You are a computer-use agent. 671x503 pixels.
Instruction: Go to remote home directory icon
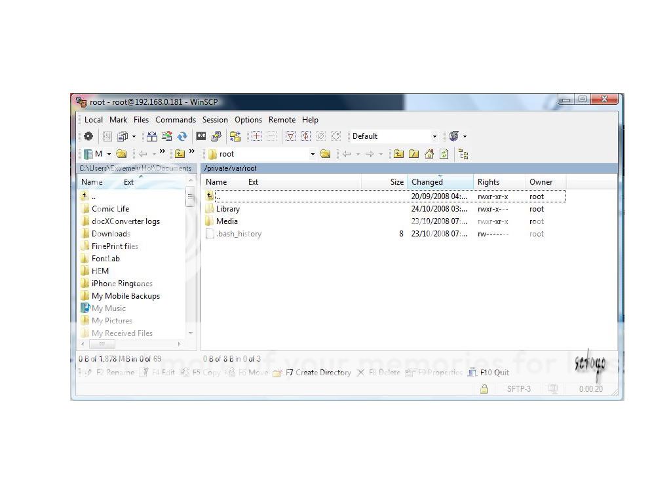pos(428,155)
